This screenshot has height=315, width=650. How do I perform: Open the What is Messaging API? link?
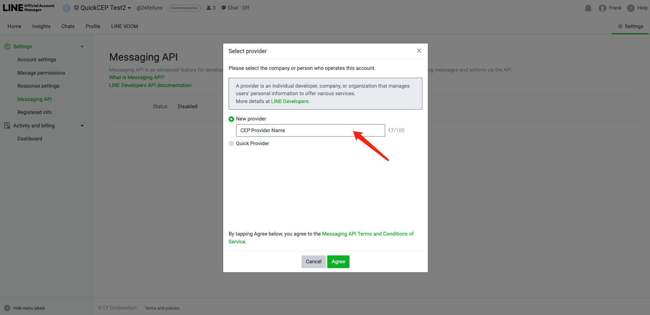(137, 77)
